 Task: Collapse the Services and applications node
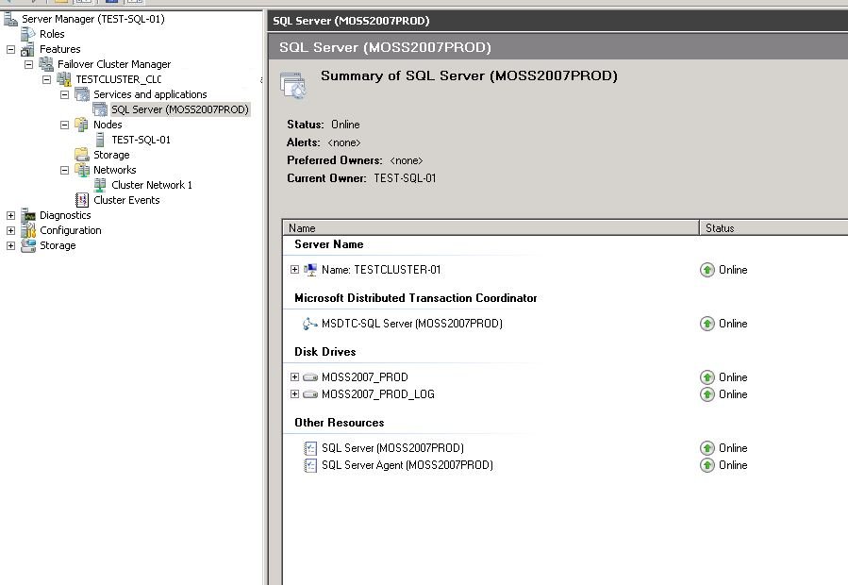click(x=63, y=93)
